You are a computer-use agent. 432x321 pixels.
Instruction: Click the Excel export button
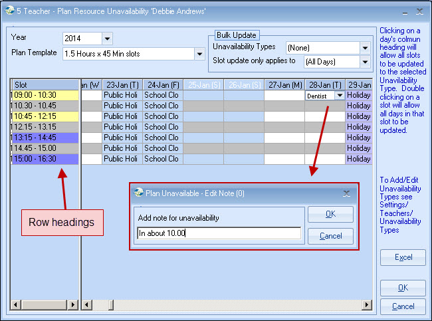tap(403, 257)
